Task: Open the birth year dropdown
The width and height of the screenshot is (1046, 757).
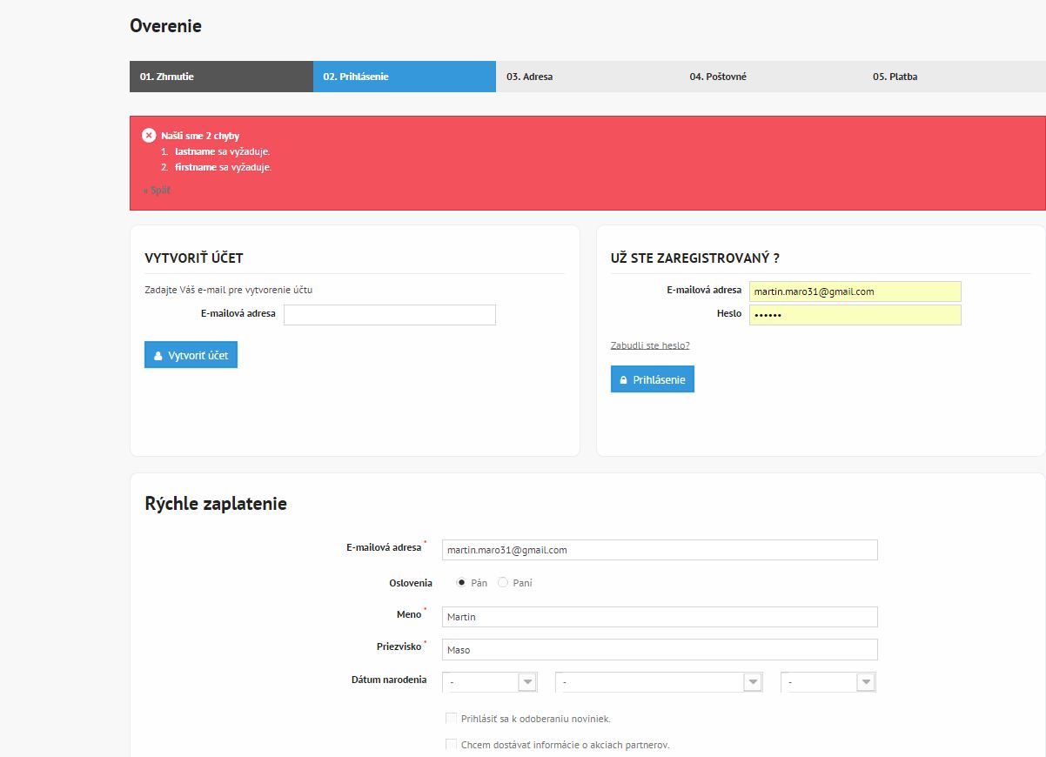Action: pos(828,682)
